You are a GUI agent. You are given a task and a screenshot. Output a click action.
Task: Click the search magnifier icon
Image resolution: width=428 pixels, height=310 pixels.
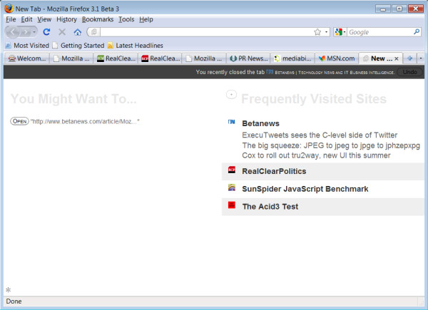[x=417, y=32]
